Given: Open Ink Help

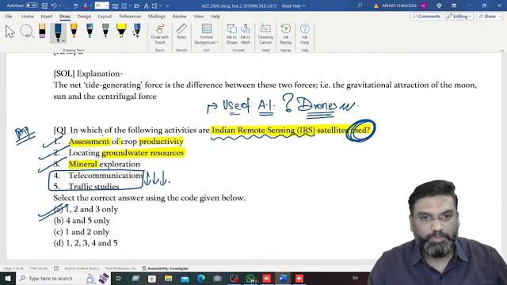Looking at the screenshot, I should point(304,34).
